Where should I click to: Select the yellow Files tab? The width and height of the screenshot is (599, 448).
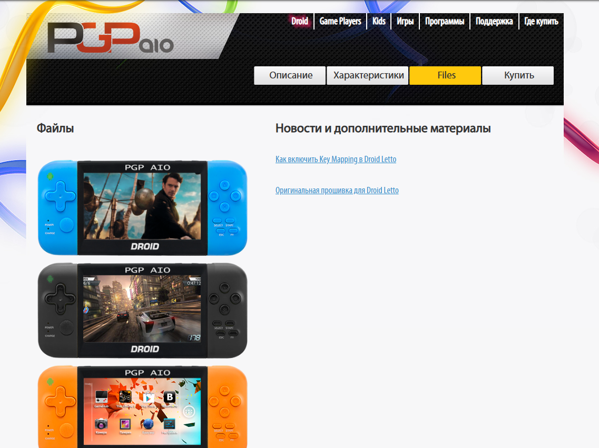point(445,75)
